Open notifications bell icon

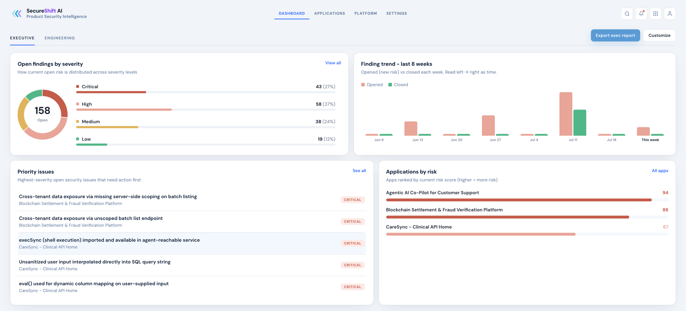pos(641,14)
